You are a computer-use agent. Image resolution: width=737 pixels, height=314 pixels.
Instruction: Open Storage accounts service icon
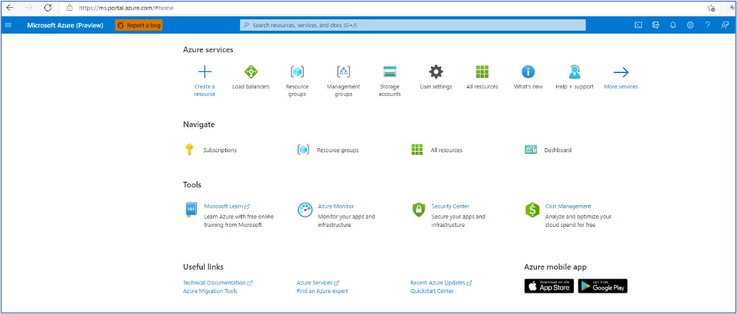(390, 72)
